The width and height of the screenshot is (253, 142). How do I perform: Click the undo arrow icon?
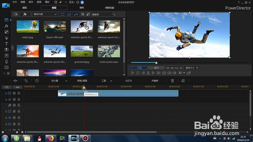tap(61, 2)
